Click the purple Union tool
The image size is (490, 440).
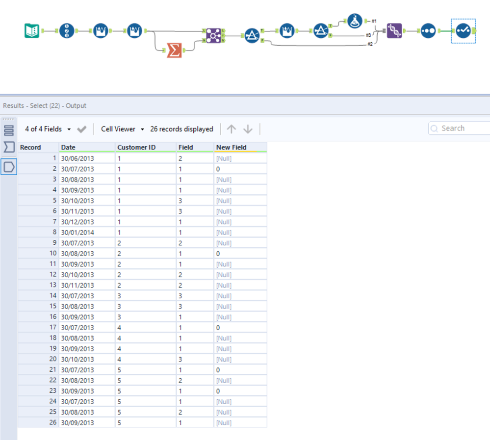pyautogui.click(x=394, y=30)
